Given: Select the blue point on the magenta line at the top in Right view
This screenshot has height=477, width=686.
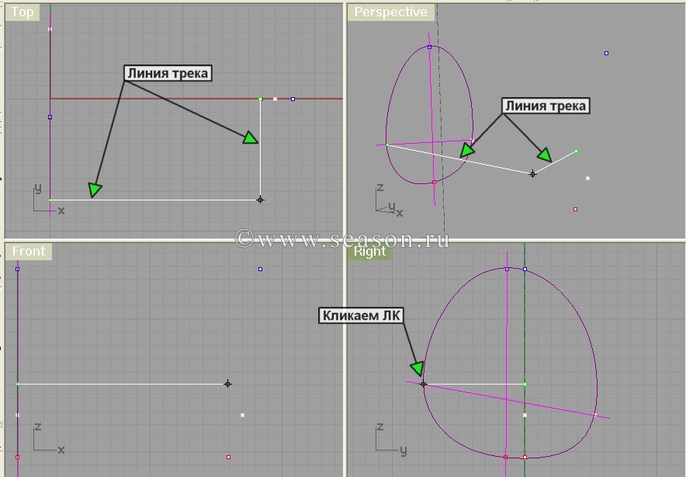Looking at the screenshot, I should pyautogui.click(x=507, y=269).
